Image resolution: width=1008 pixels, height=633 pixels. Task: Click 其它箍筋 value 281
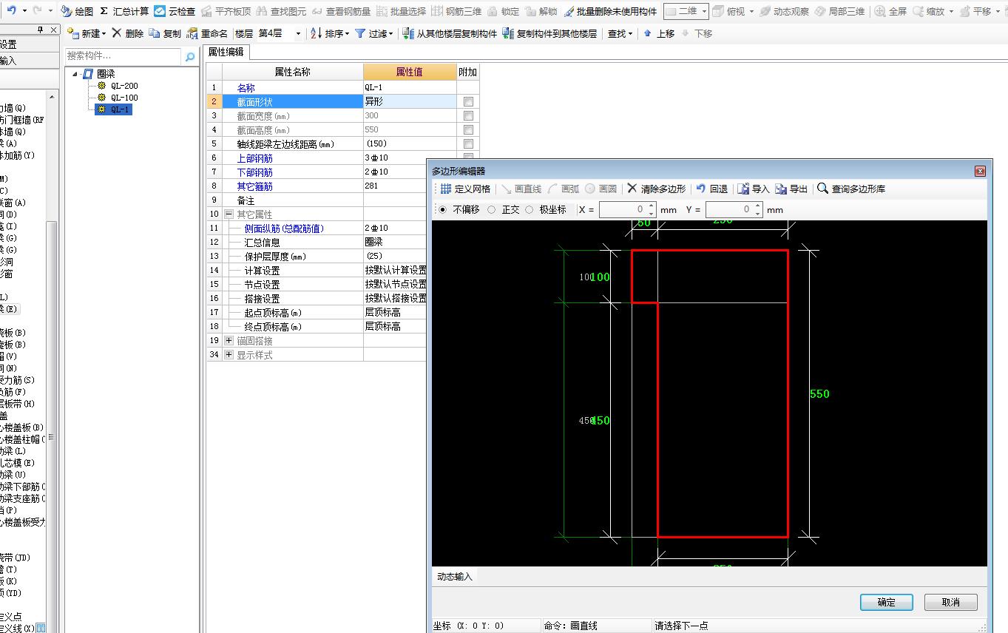click(x=410, y=186)
